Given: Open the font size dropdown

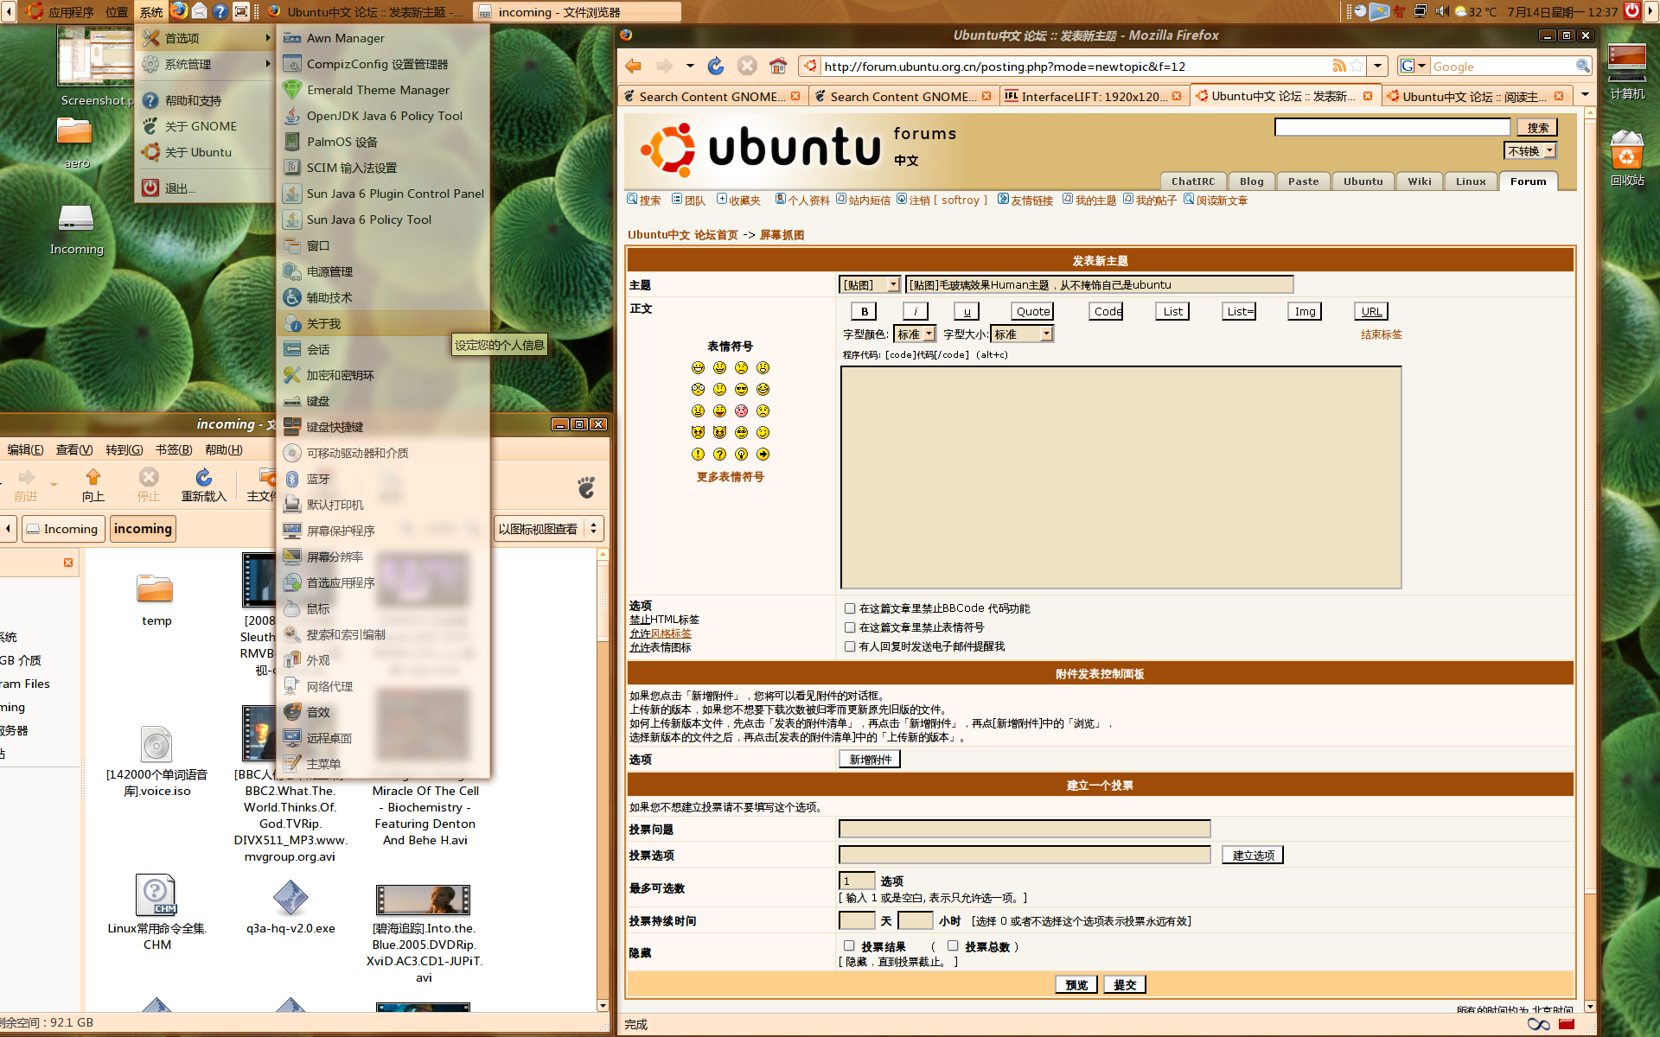Looking at the screenshot, I should pos(1022,334).
